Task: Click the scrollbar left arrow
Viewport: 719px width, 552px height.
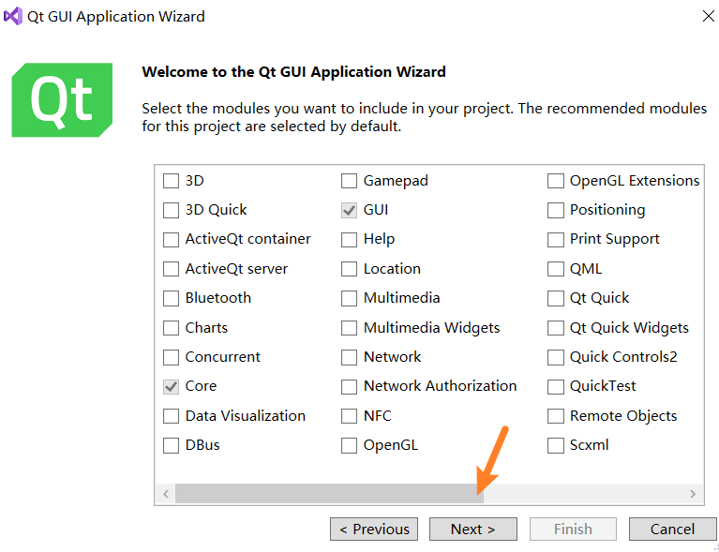Action: 166,494
